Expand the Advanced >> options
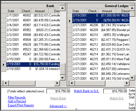The width and height of the screenshot is (136, 111). pos(58,106)
